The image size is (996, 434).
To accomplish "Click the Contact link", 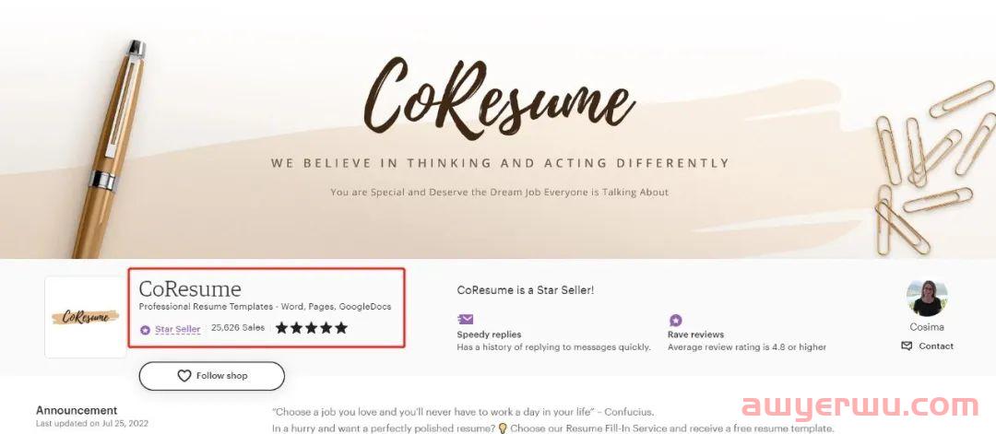I will point(936,346).
